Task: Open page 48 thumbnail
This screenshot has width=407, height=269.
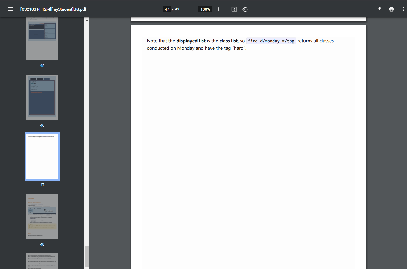Action: coord(42,216)
